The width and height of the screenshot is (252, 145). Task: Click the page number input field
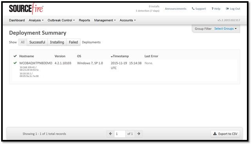pos(120,134)
